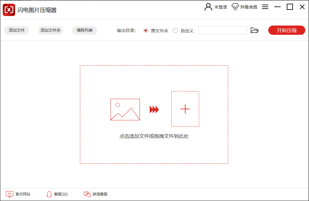Screen dimensions: 309x201
Task: Open the 官方网站 link
Action: pyautogui.click(x=23, y=194)
